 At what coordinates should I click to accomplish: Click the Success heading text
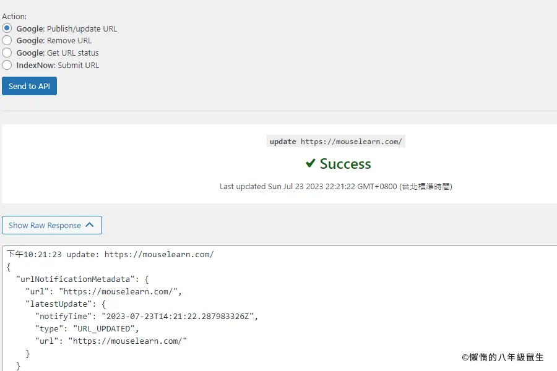(x=345, y=164)
